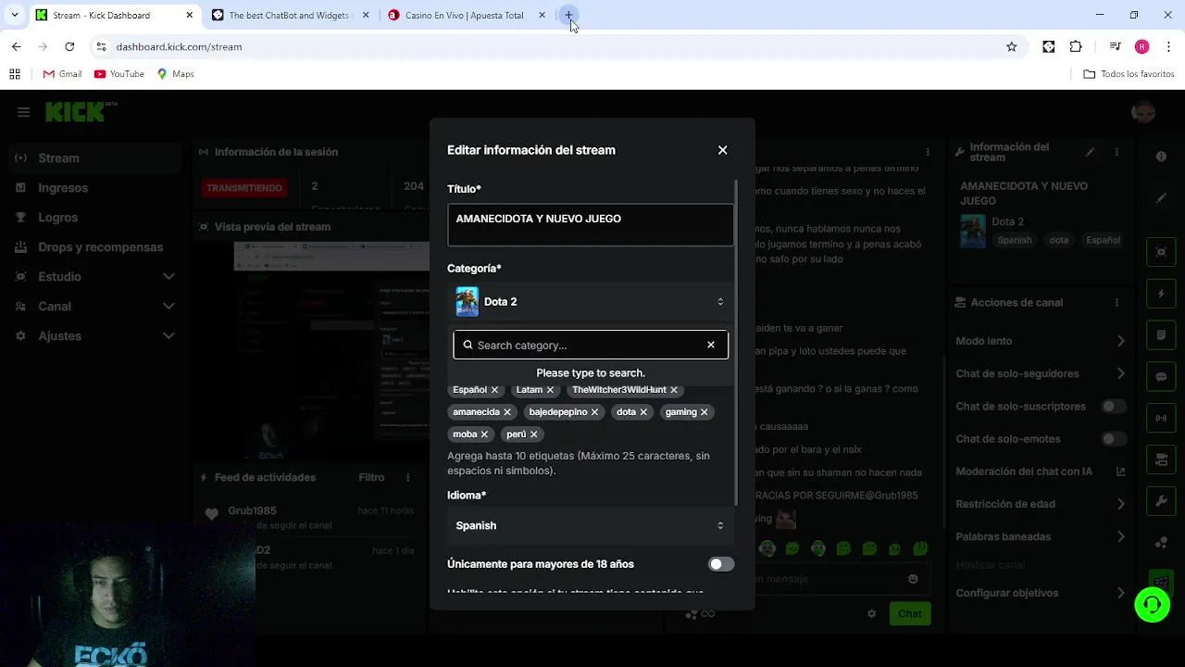The image size is (1185, 667).
Task: Click Filtro in Feed de actividades
Action: (371, 477)
